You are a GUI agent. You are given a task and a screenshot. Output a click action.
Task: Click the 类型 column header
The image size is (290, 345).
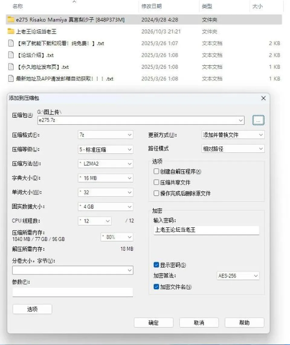coord(207,6)
